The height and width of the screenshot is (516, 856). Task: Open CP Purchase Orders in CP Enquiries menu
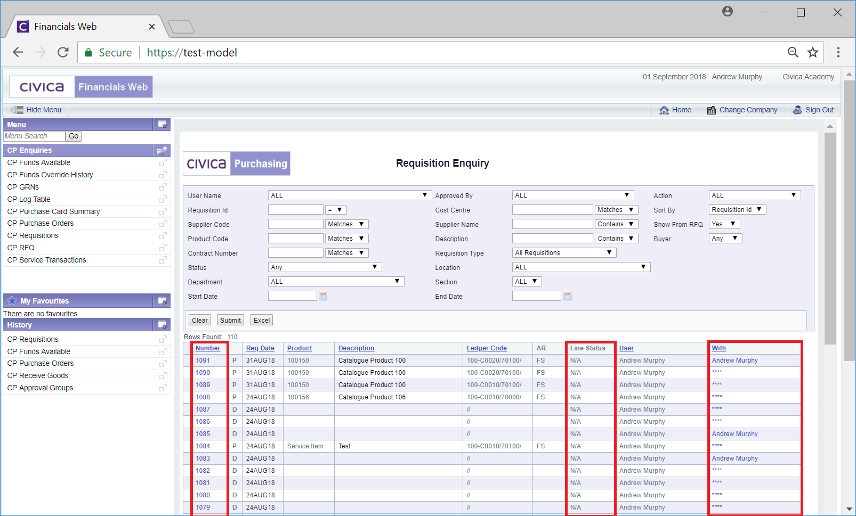click(x=41, y=223)
